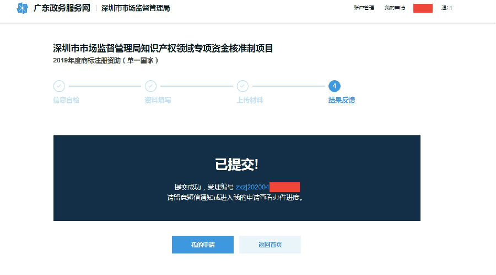Select the 信息自检 step label
The height and width of the screenshot is (275, 496).
click(x=66, y=101)
